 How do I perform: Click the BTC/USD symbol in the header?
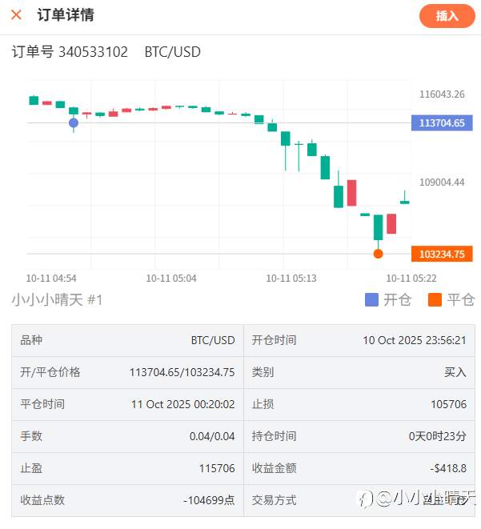(172, 52)
